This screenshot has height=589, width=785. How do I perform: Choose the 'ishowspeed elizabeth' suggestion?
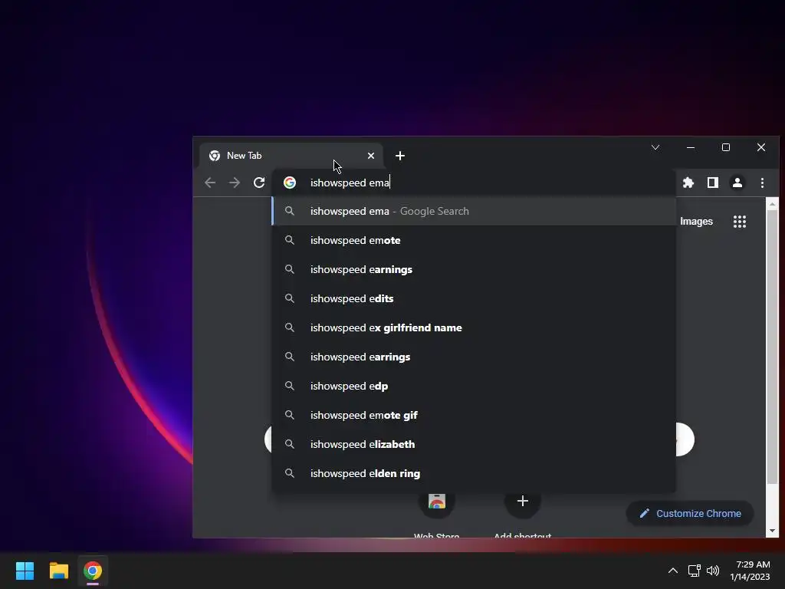click(474, 444)
